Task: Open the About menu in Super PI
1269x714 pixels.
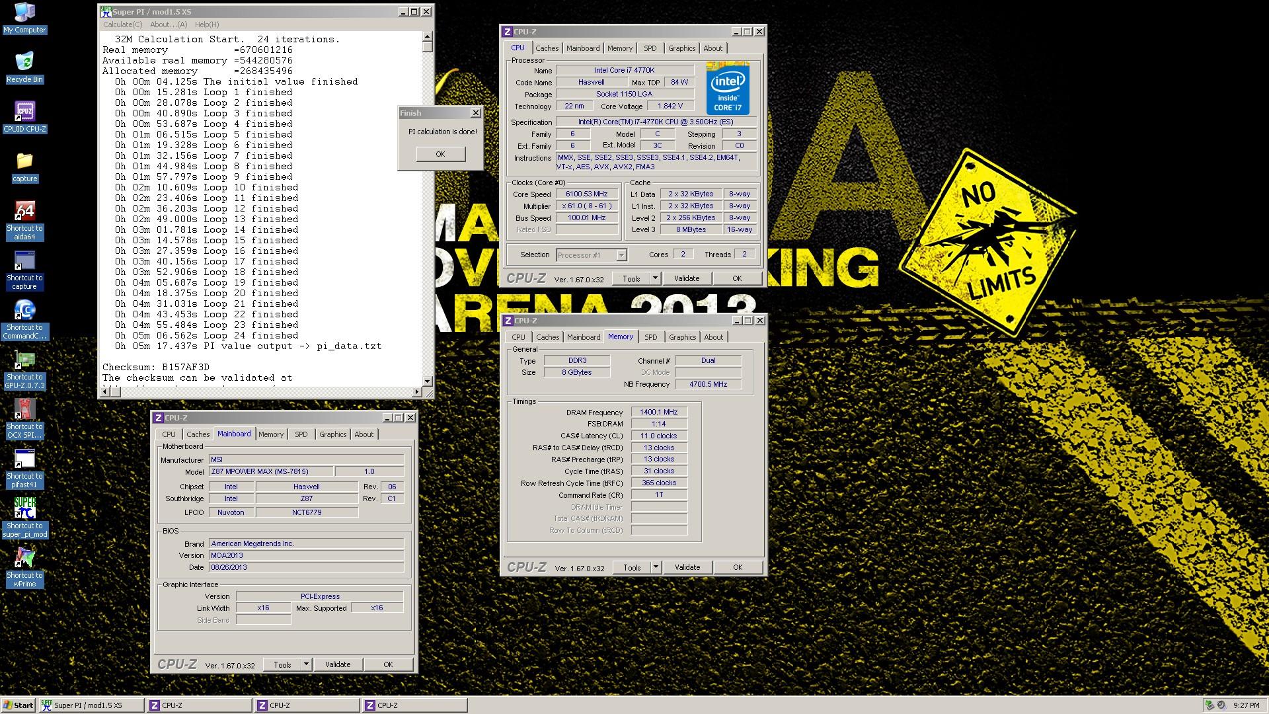Action: pyautogui.click(x=169, y=24)
